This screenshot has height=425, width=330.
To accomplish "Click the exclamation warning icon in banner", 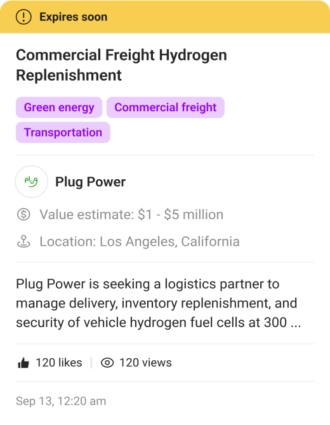I will click(x=23, y=17).
